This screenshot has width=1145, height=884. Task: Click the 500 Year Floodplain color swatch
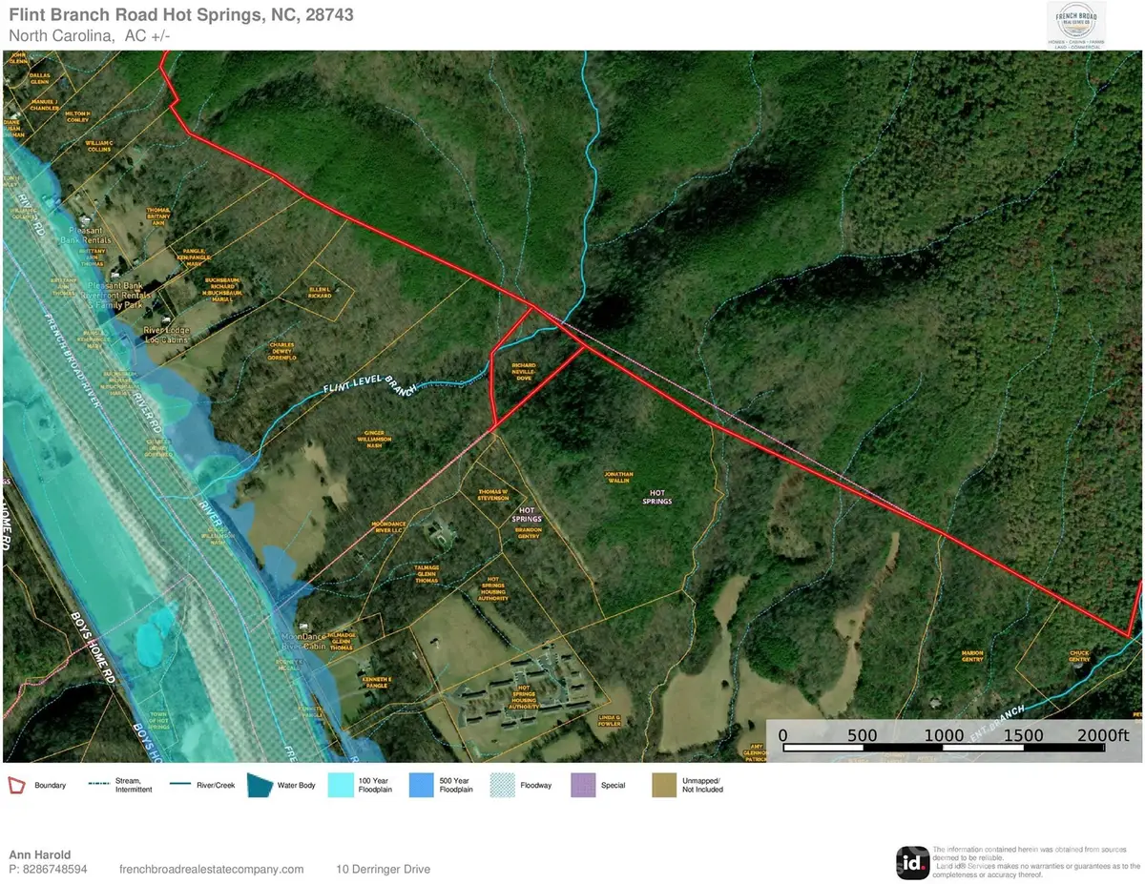click(x=422, y=785)
